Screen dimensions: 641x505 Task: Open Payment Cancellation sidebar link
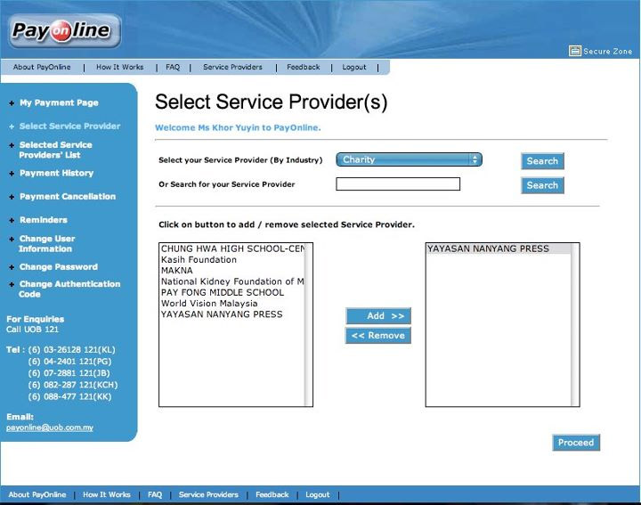click(68, 196)
